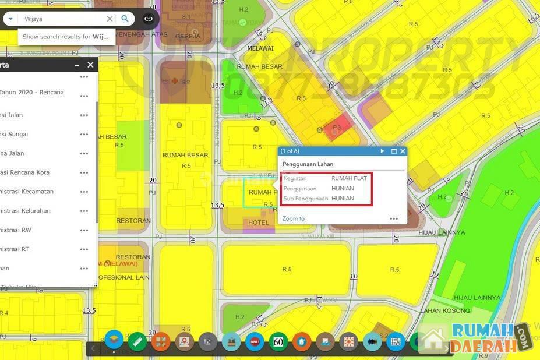Click the link share icon beside search

tap(149, 19)
